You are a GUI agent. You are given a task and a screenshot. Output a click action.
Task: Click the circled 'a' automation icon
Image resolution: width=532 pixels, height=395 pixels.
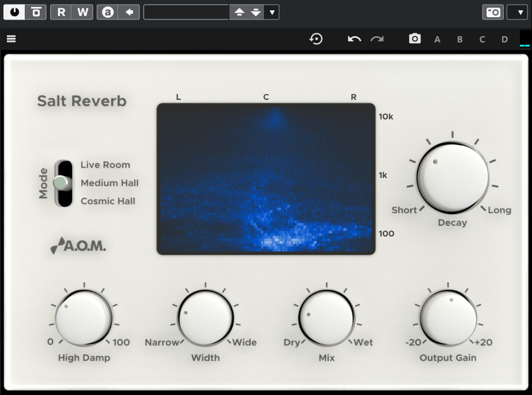[108, 12]
